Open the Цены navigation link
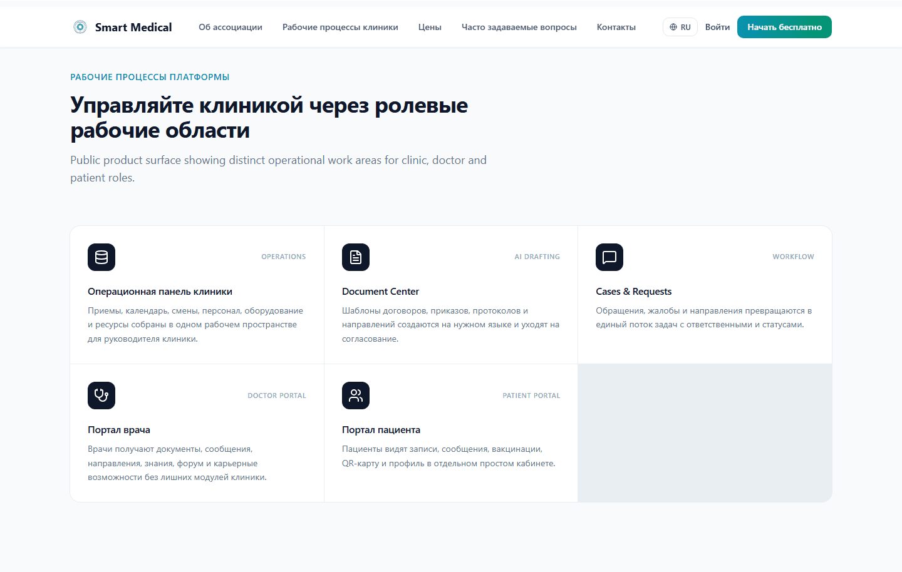 (x=430, y=27)
